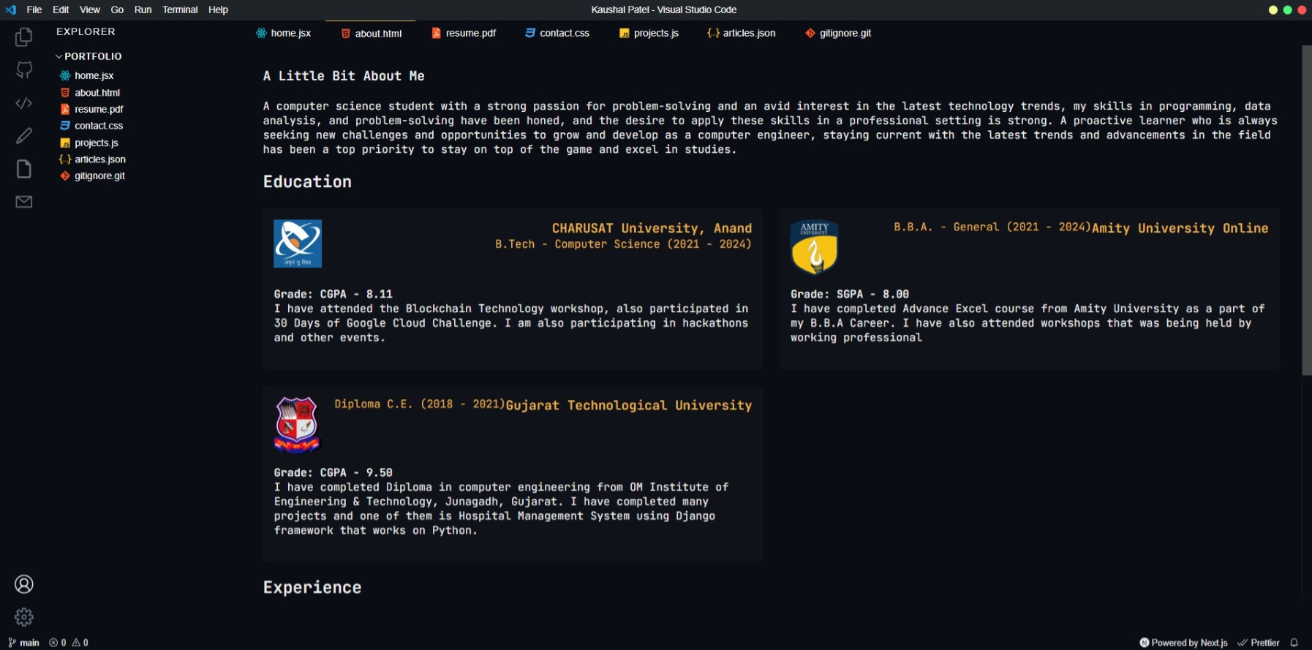Open the GitHub icon in sidebar
The image size is (1312, 650).
pyautogui.click(x=24, y=70)
